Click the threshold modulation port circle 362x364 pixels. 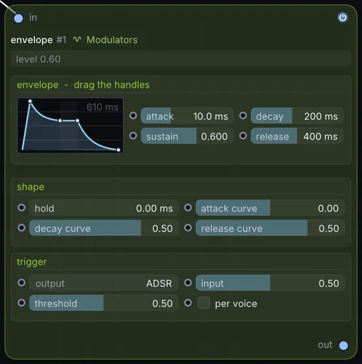21,303
